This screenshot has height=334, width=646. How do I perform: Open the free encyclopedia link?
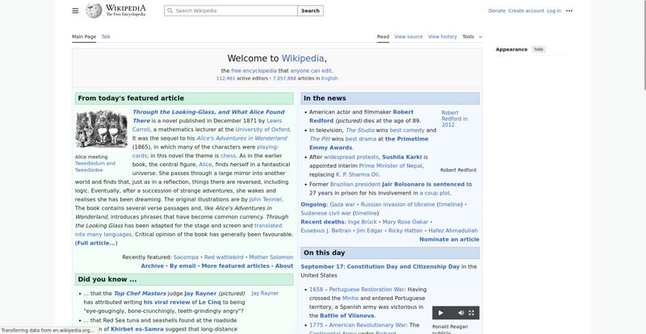point(254,71)
